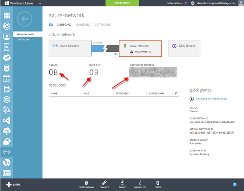Screen dimensions: 244x191
Task: Click the resources table search magnifier
Action: click(x=176, y=94)
